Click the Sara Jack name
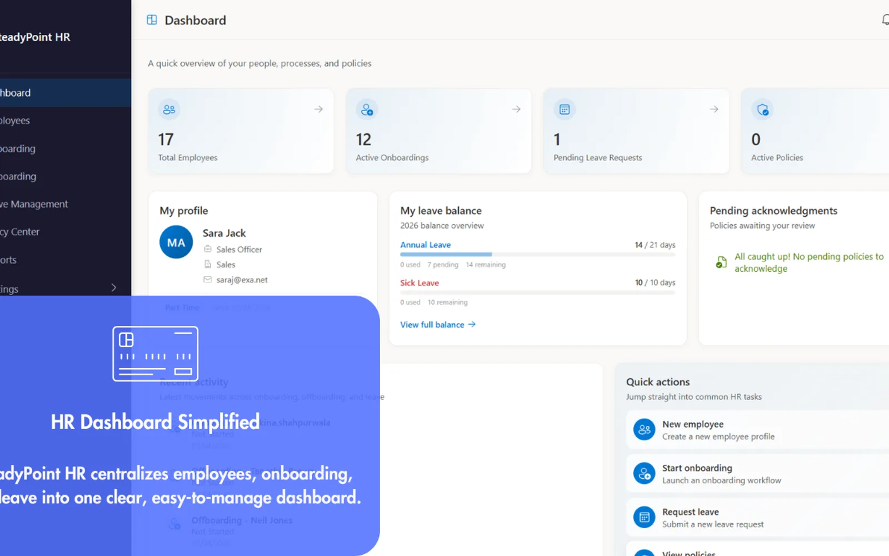This screenshot has height=556, width=889. coord(224,233)
